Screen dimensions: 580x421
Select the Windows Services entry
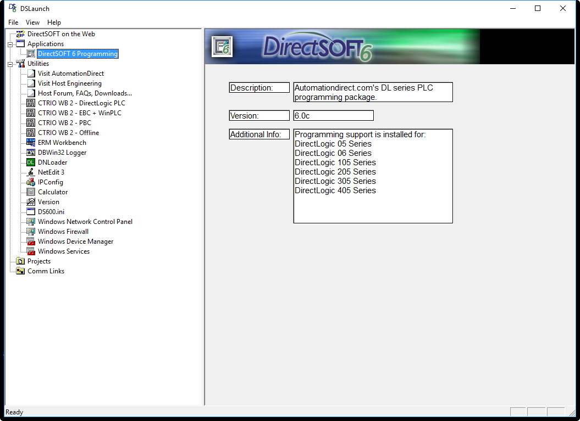click(64, 251)
